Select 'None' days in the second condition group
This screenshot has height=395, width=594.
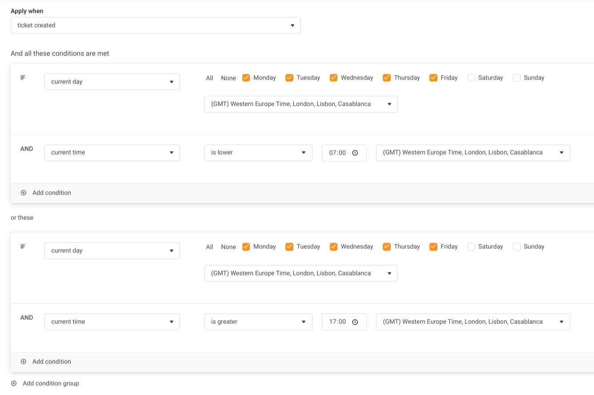229,247
